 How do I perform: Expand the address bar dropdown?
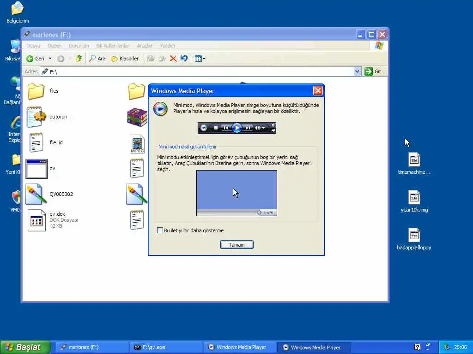[357, 71]
